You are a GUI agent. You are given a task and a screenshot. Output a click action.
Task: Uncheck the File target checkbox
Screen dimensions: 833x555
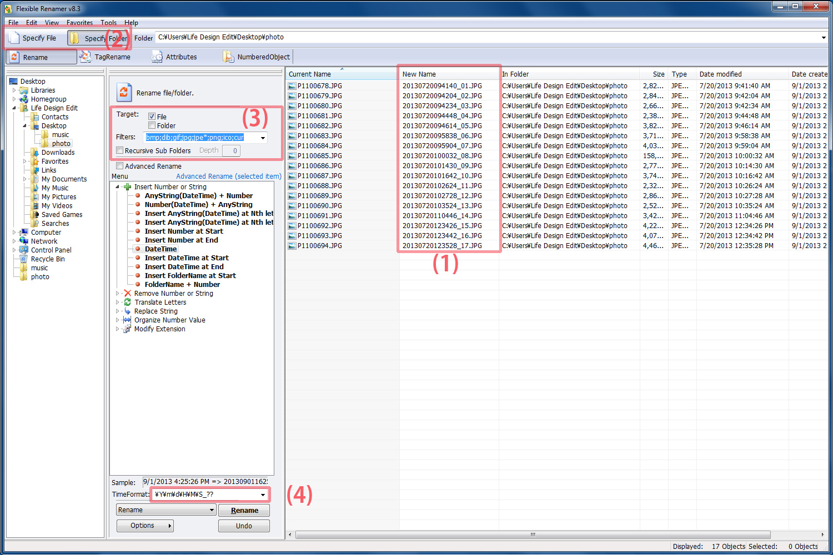tap(152, 117)
